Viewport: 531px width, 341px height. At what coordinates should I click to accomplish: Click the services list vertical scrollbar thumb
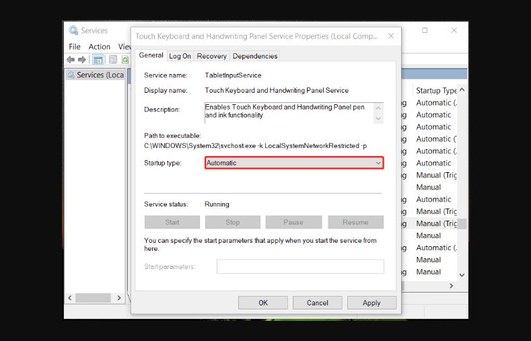462,223
